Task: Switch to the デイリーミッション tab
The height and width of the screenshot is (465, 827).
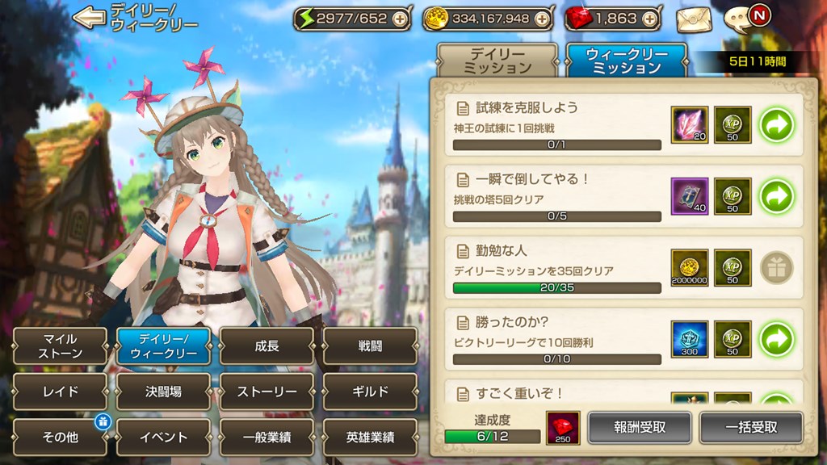Action: (497, 61)
